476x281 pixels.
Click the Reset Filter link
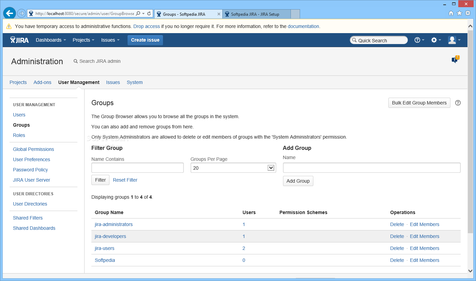coord(125,180)
